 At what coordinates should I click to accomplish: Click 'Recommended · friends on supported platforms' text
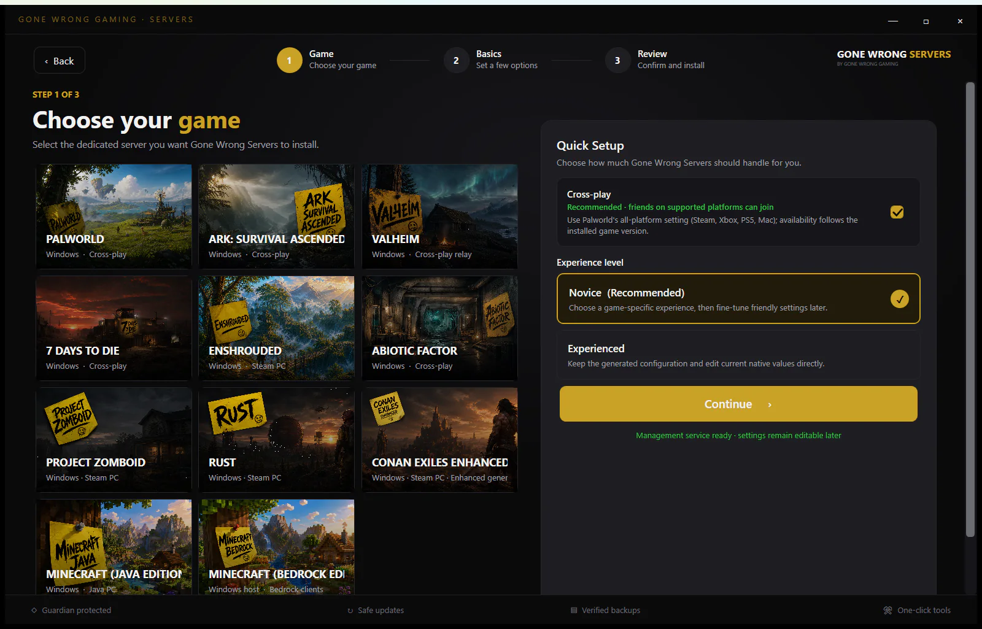670,207
